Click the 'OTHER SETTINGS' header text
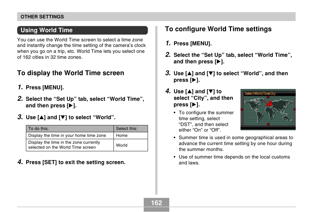Viewport: 313px width, 212px height. 42,17
